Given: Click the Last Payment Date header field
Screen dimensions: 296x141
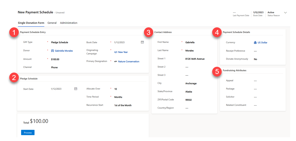Looking at the screenshot, I should [x=241, y=14].
